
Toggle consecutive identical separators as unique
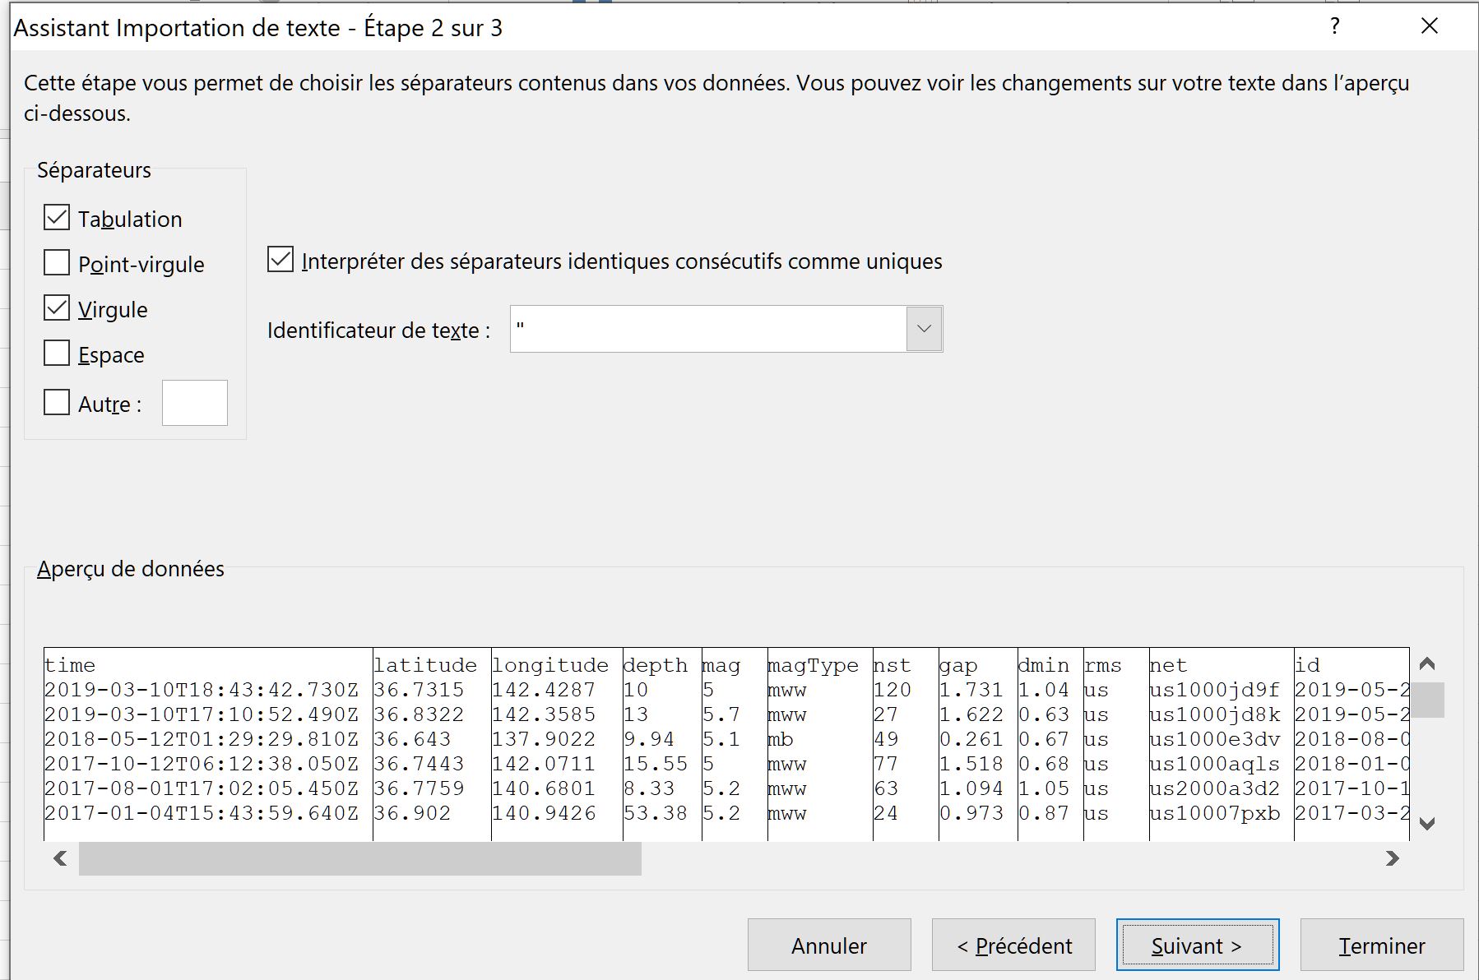[280, 261]
